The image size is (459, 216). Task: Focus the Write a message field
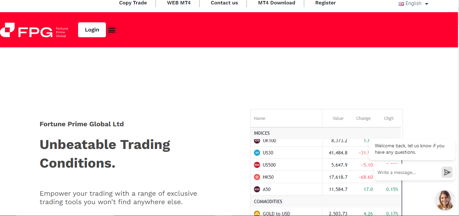[407, 172]
